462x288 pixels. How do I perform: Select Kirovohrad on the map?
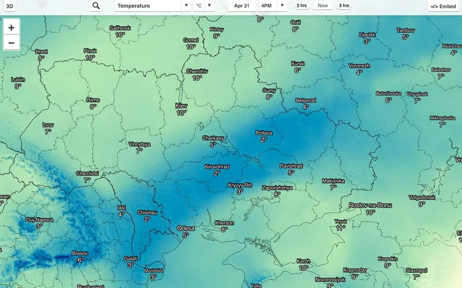(217, 167)
